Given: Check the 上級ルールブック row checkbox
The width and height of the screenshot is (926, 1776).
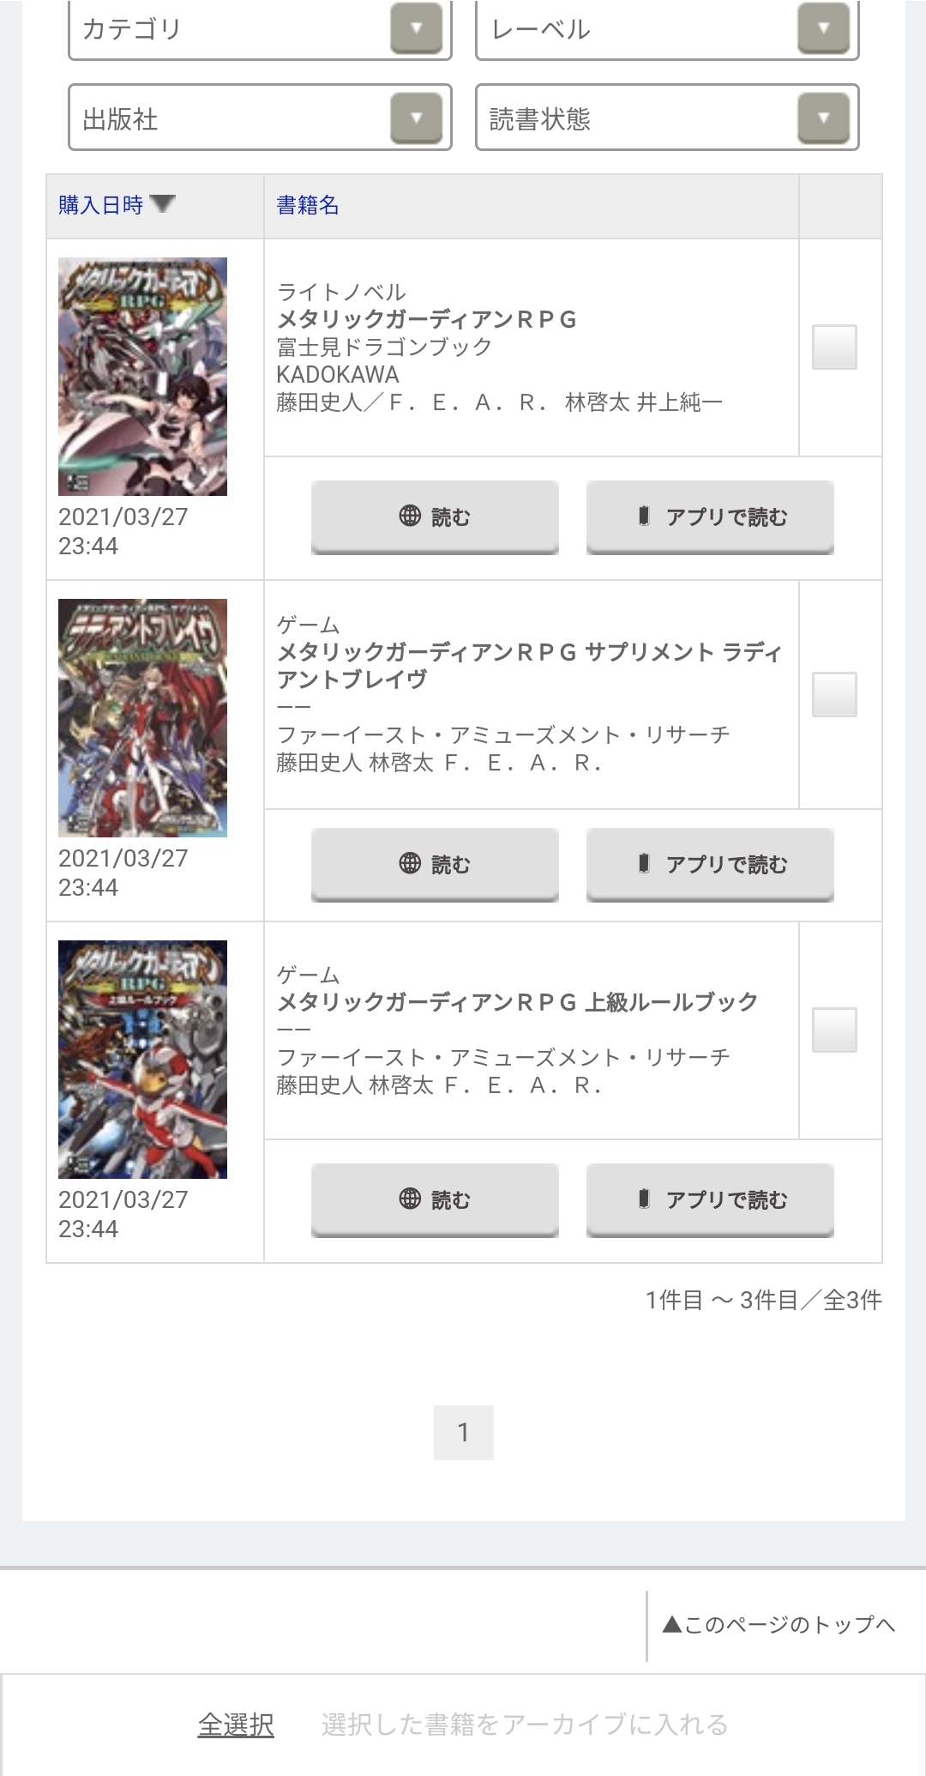Looking at the screenshot, I should [834, 1030].
